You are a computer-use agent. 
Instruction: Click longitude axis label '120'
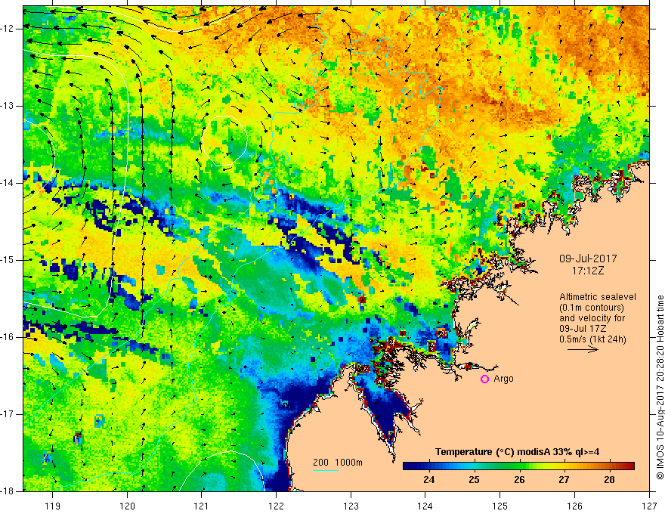tap(127, 506)
